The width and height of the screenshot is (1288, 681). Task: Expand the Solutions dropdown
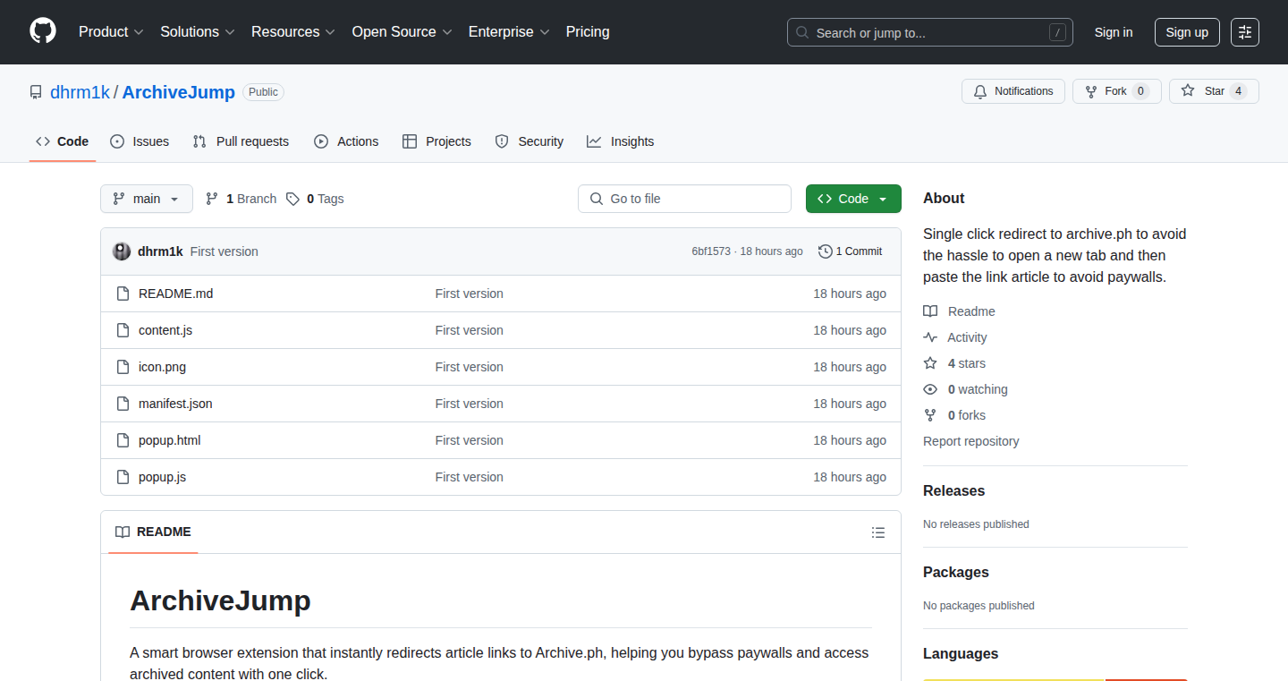click(x=198, y=31)
